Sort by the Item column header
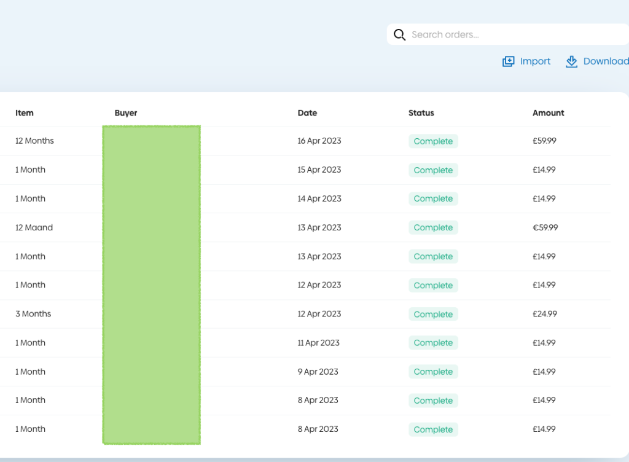Screen dimensions: 629x462 point(25,113)
